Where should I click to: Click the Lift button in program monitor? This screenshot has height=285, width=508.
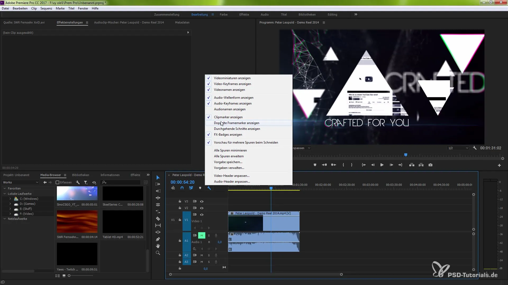(412, 165)
